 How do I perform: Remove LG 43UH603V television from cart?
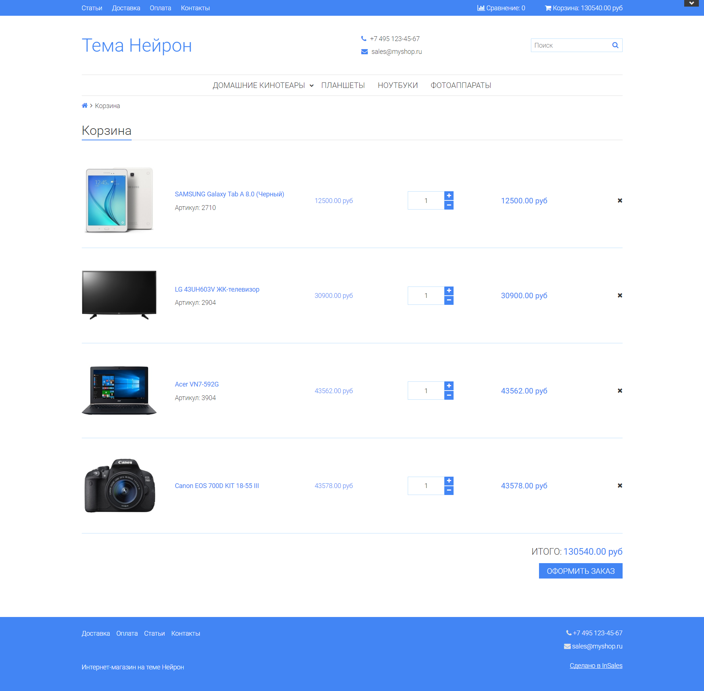tap(620, 295)
